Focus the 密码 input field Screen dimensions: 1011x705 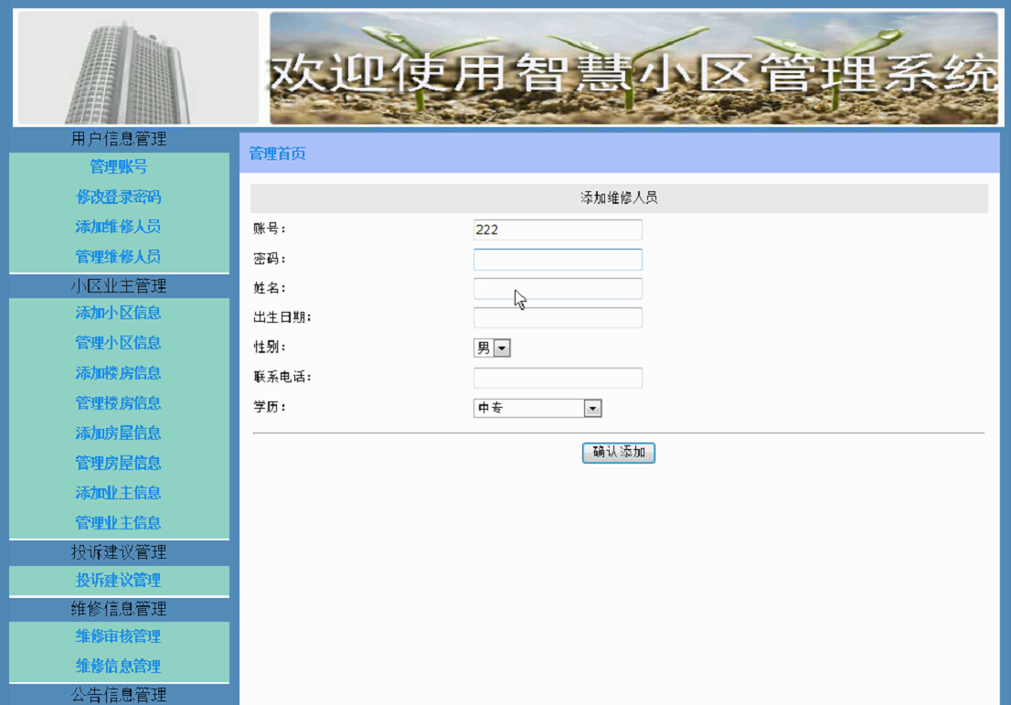click(x=558, y=260)
